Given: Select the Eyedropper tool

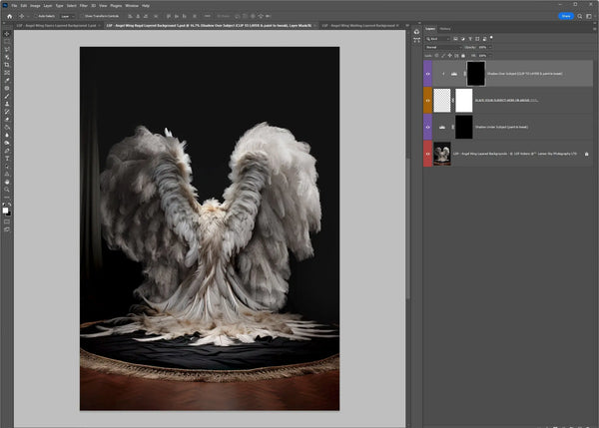Looking at the screenshot, I should coord(7,79).
